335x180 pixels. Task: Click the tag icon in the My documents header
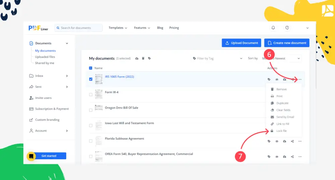pyautogui.click(x=149, y=59)
